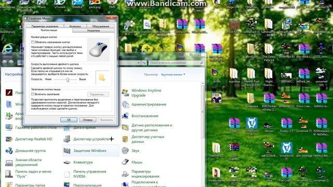The image size is (333, 187).
Task: Select pack image with character face
Action: [216, 100]
